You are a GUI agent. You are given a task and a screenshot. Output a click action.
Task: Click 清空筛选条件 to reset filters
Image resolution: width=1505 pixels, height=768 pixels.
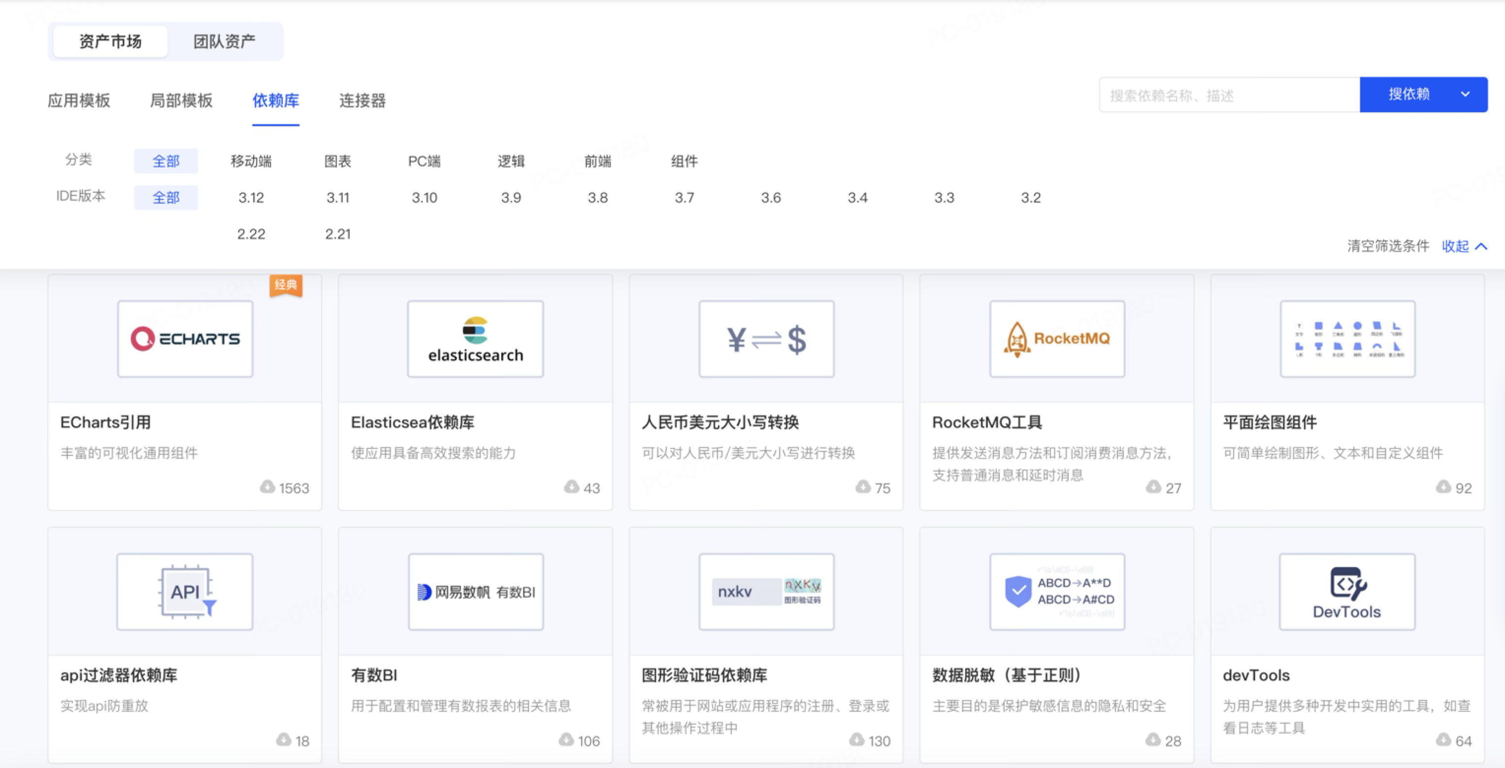[1388, 246]
